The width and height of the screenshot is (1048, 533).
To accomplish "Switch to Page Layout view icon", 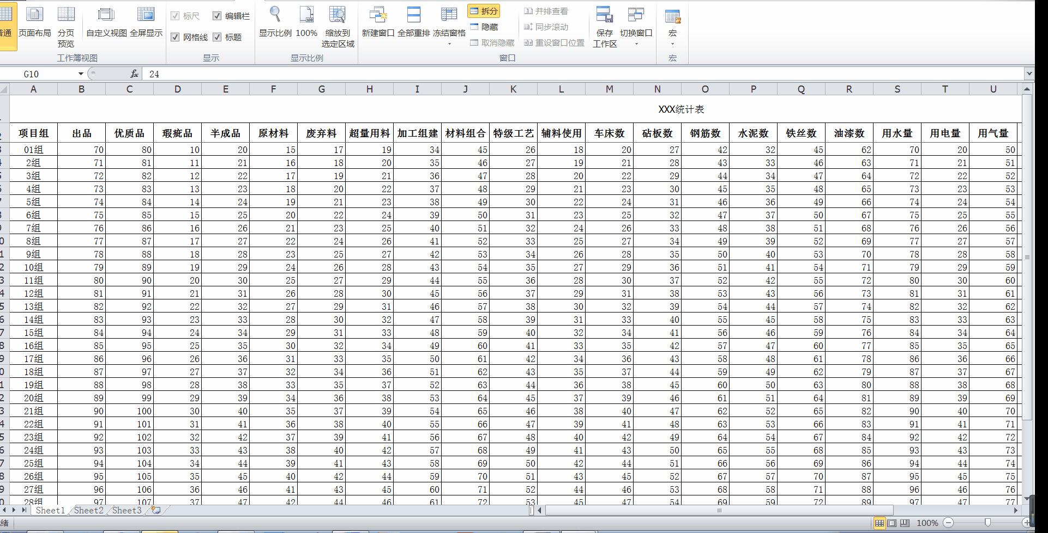I will 34,15.
